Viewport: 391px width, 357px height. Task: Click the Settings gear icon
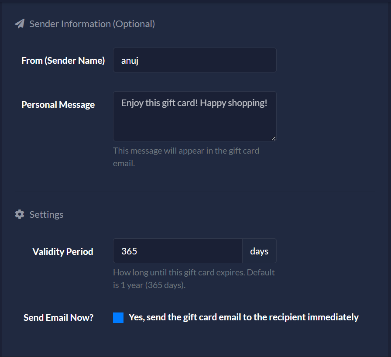click(x=19, y=214)
